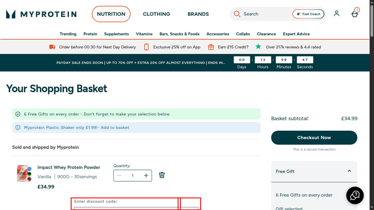Open the Collabs menu
This screenshot has width=374, height=210.
click(243, 34)
